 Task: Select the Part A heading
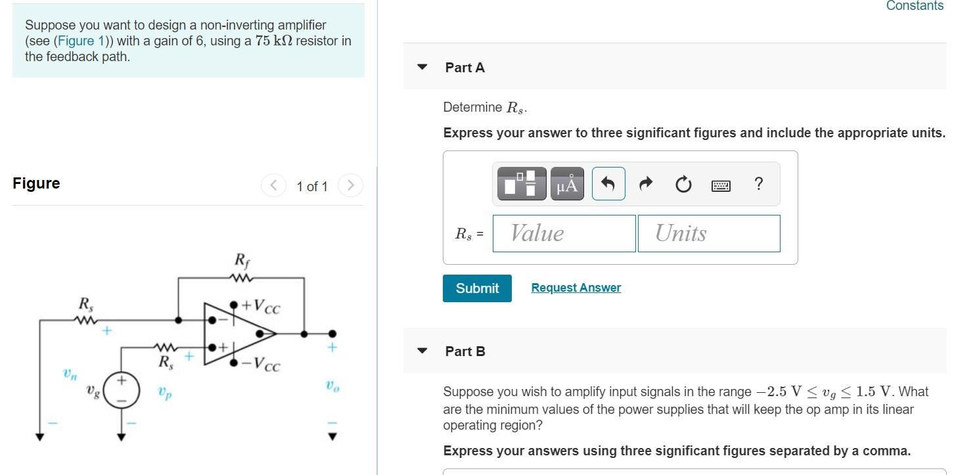pyautogui.click(x=465, y=67)
